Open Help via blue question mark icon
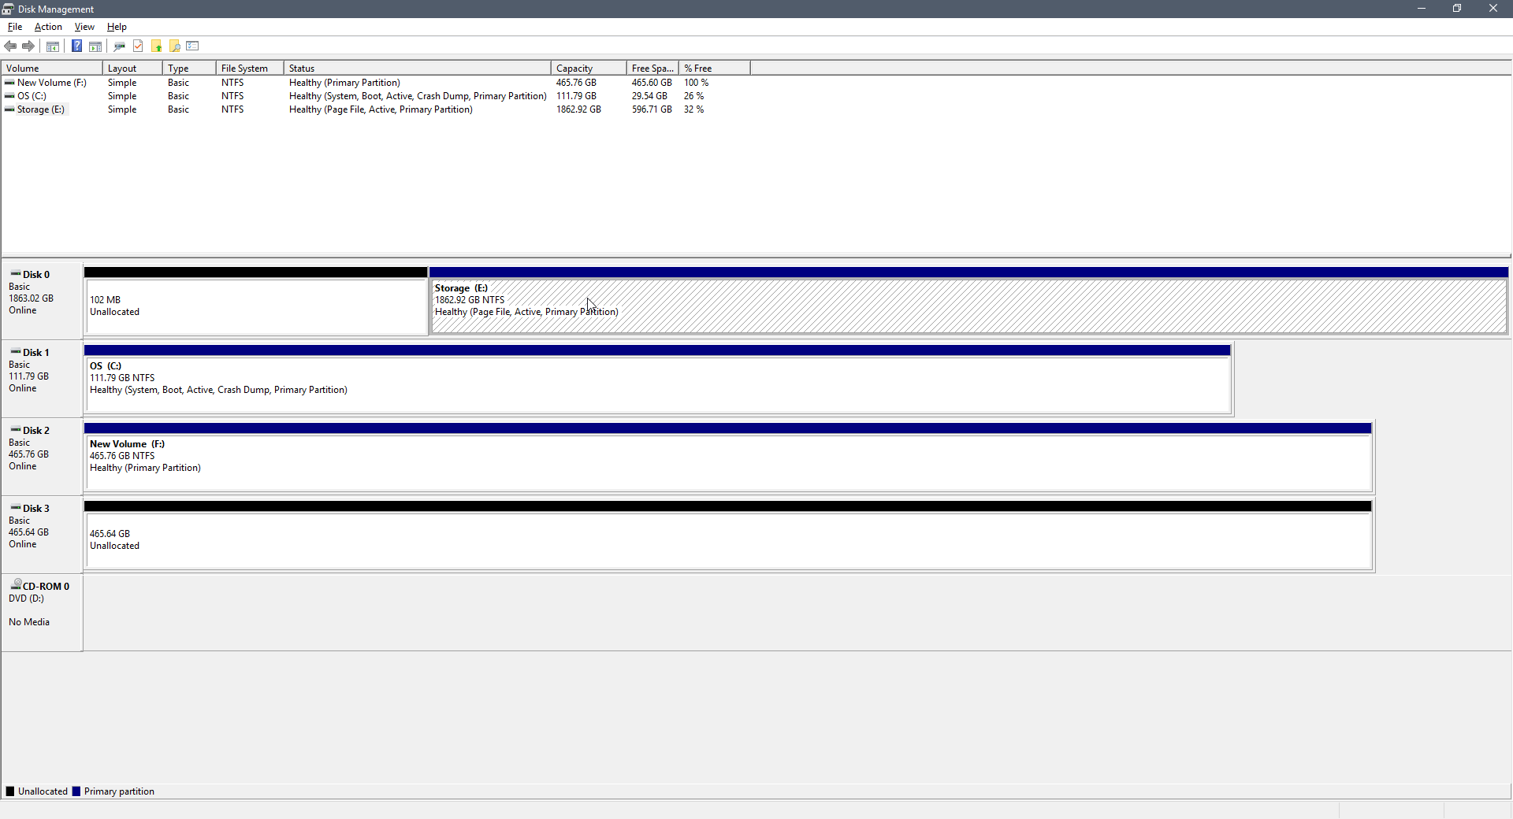This screenshot has width=1513, height=819. pos(76,46)
